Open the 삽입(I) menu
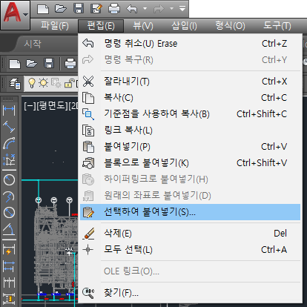The image size is (307, 307). click(x=184, y=26)
